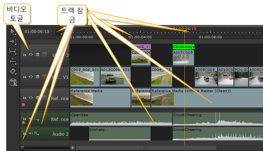Viewport: 263px width, 151px height.
Task: Open the L channel dropdown on Reference audio
Action: coord(36,118)
